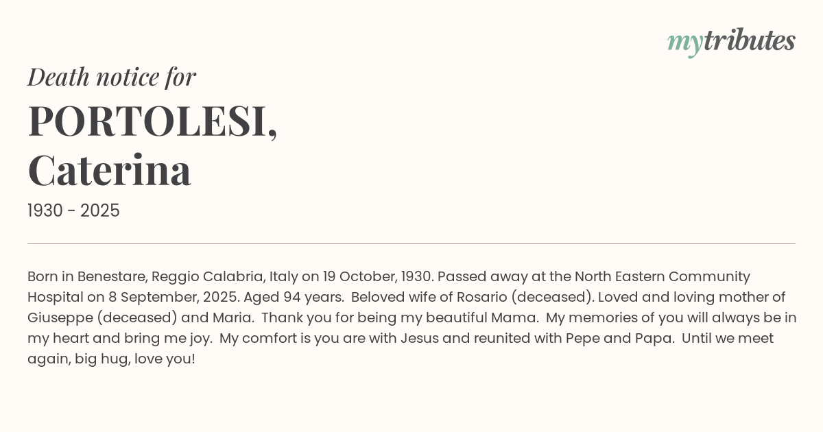Click the horizontal divider line
Image resolution: width=823 pixels, height=432 pixels.
coord(411,243)
